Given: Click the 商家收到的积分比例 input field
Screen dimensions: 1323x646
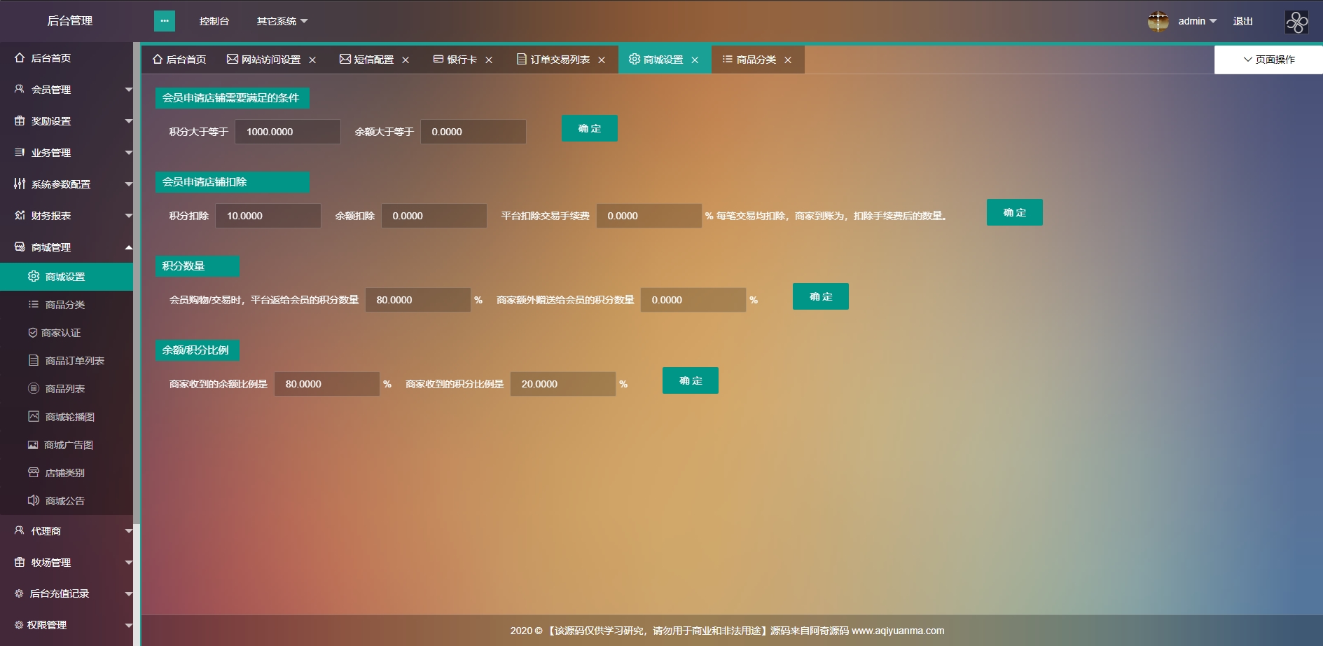Looking at the screenshot, I should [x=563, y=384].
